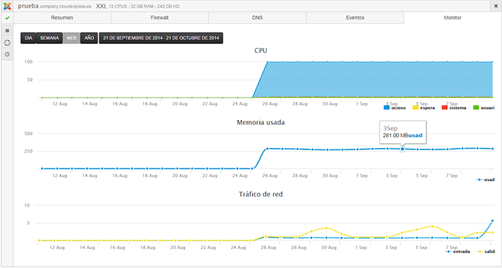The width and height of the screenshot is (502, 268).
Task: Toggle the usuario green legend swatch
Action: coord(476,108)
